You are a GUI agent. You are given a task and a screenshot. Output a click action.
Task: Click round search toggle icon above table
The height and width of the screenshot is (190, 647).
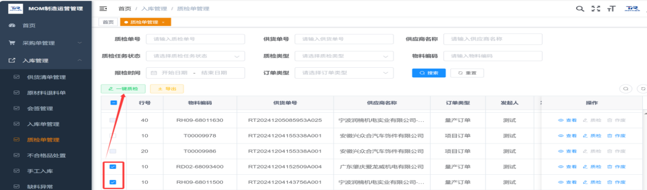tap(626, 88)
